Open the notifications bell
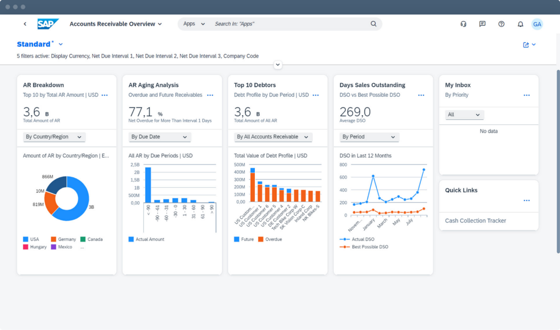This screenshot has height=330, width=560. (520, 24)
